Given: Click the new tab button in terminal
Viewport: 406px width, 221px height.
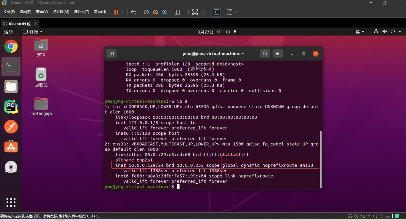Looking at the screenshot, I should click(x=111, y=54).
